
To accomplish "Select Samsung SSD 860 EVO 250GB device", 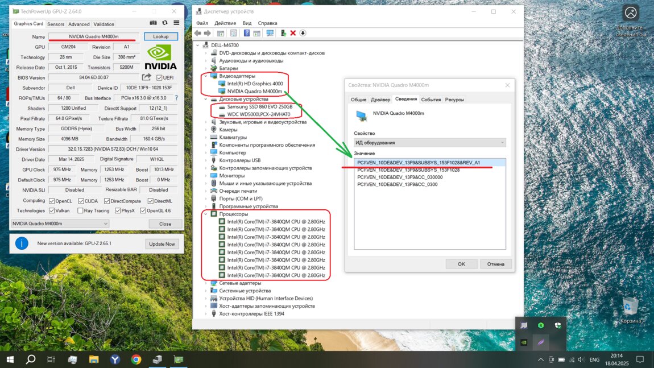I will point(259,107).
